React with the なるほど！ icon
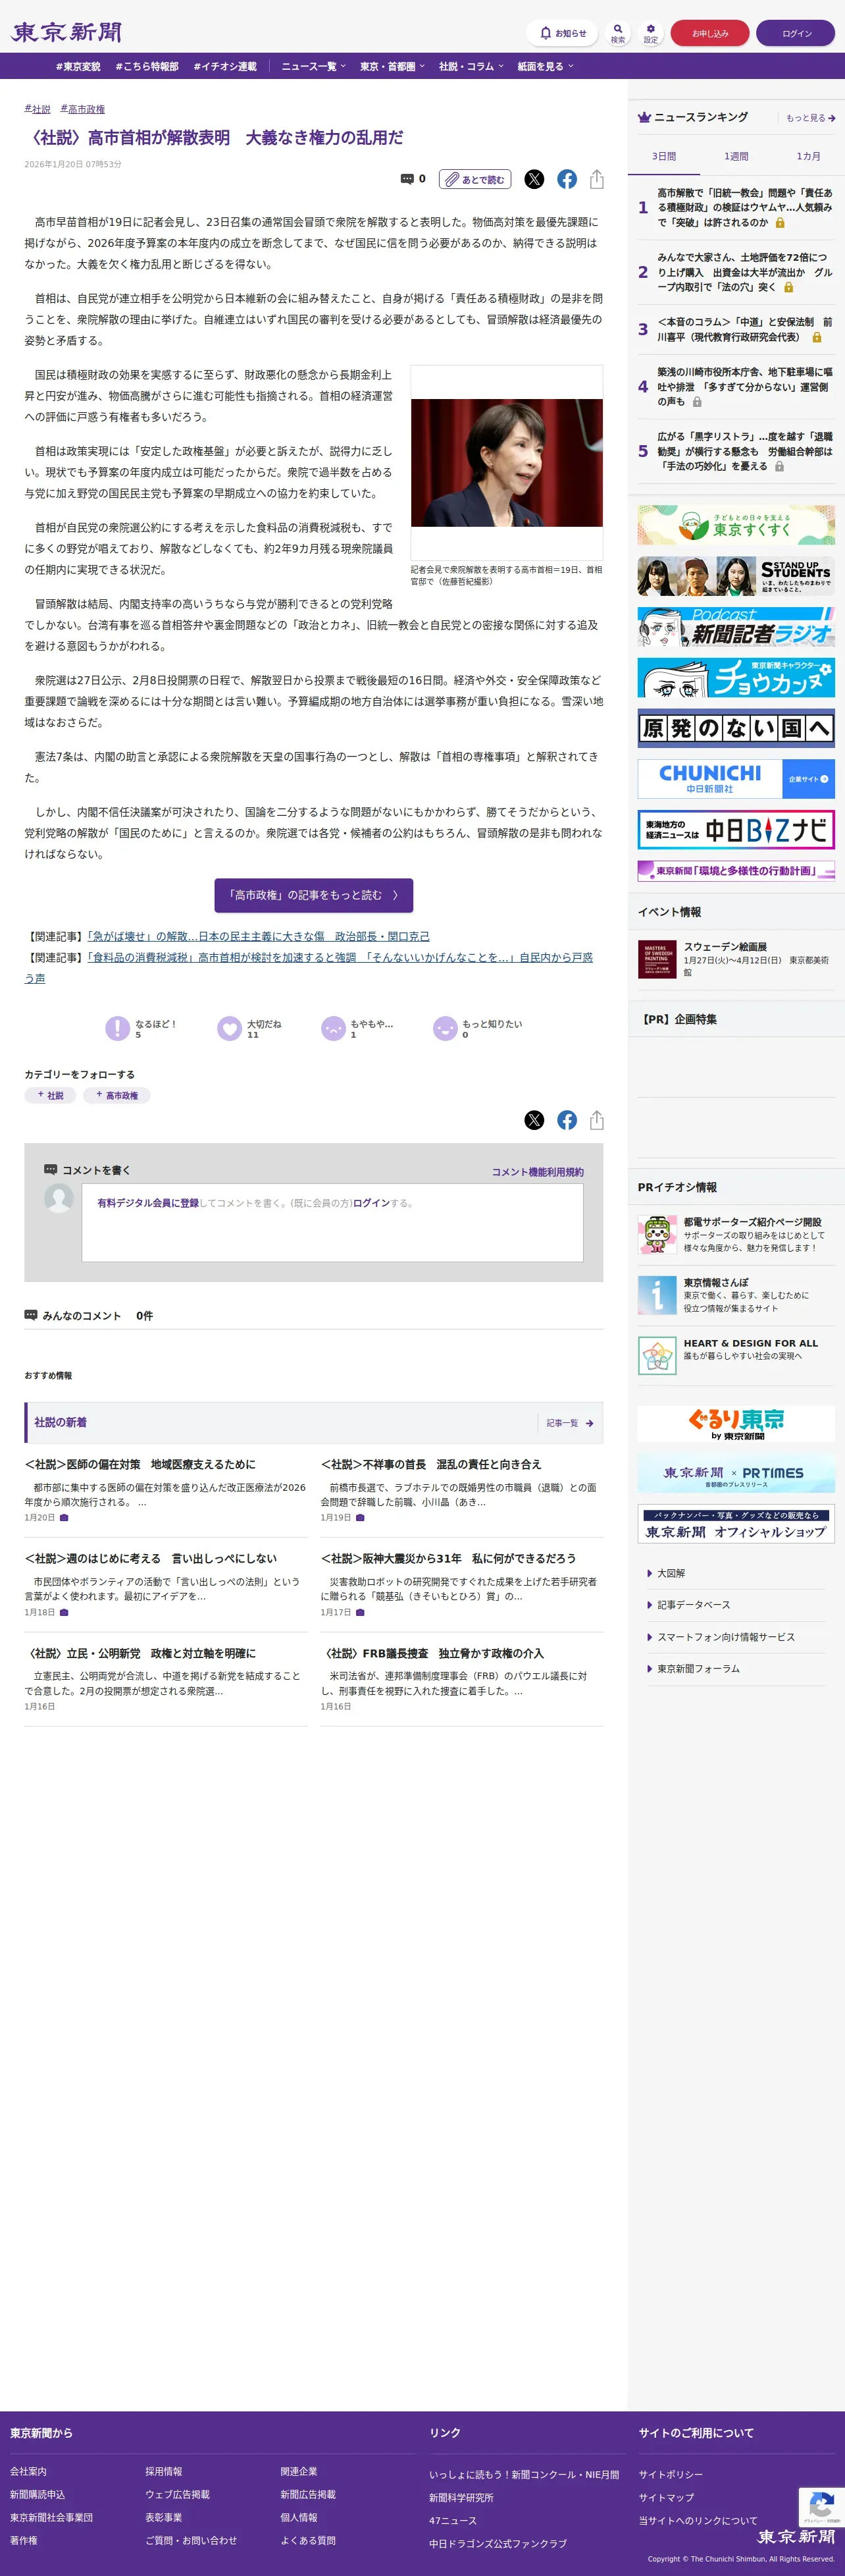Image resolution: width=845 pixels, height=2576 pixels. (x=118, y=1028)
